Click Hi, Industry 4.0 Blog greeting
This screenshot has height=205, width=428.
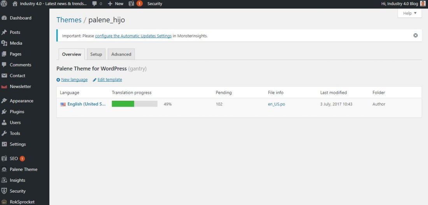pyautogui.click(x=399, y=4)
